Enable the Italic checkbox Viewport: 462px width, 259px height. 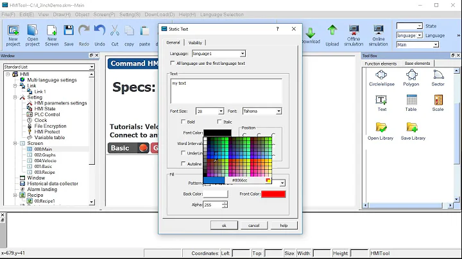tap(219, 122)
